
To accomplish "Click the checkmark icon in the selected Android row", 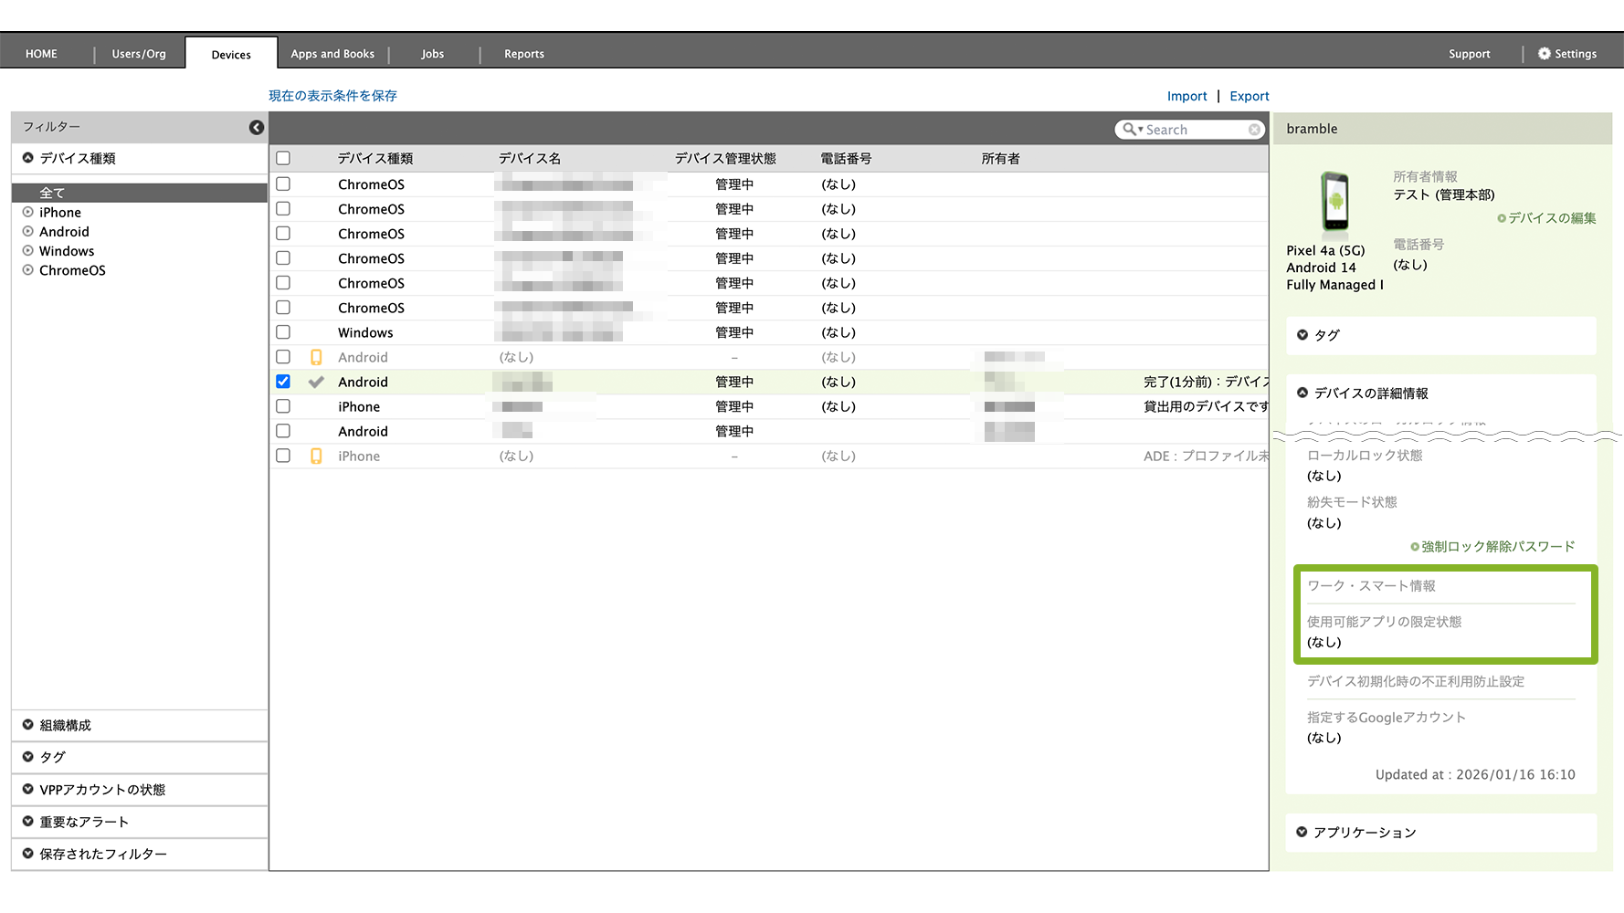I will (316, 383).
